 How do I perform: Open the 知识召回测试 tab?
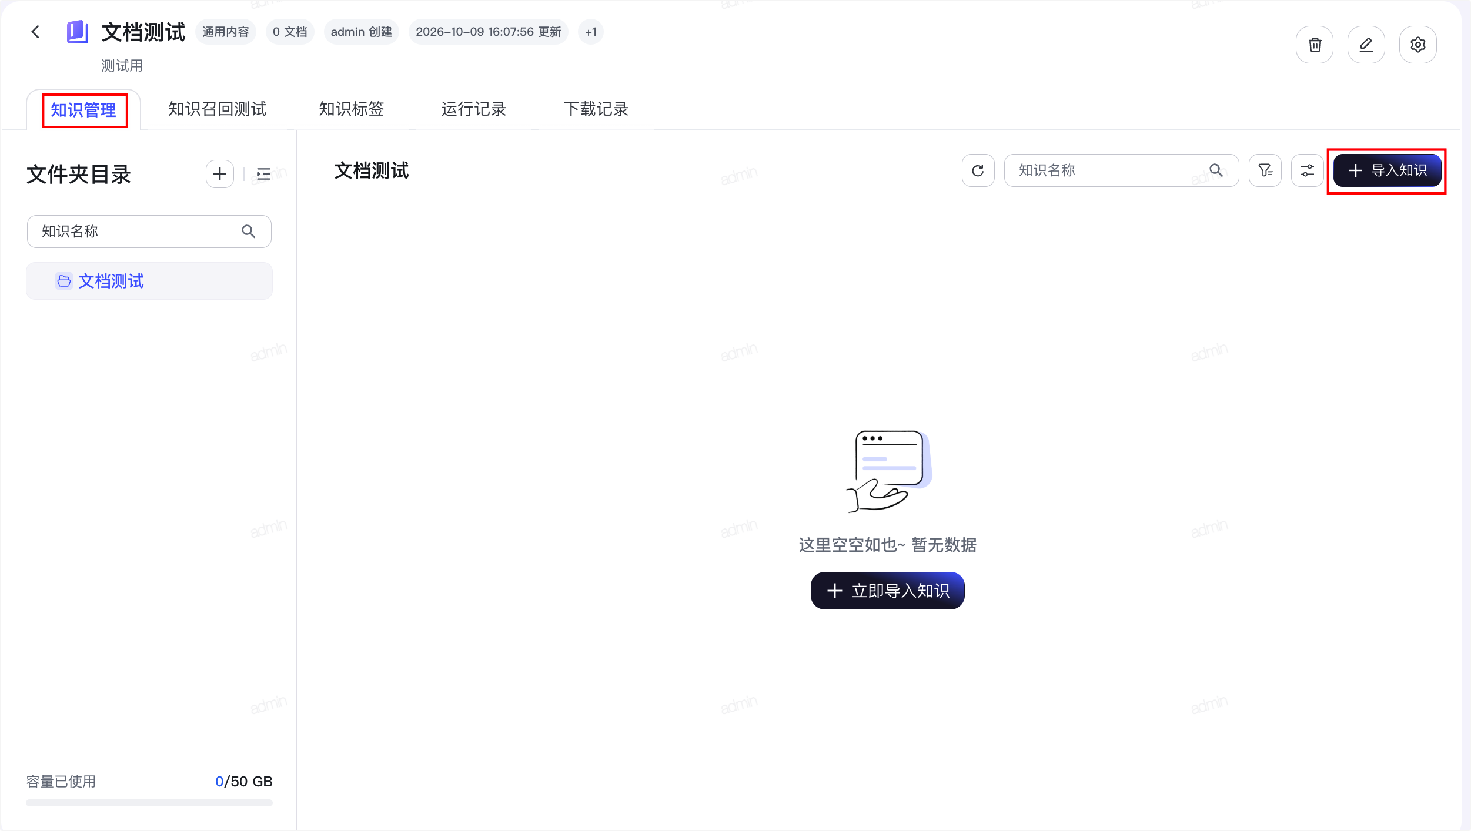[218, 109]
